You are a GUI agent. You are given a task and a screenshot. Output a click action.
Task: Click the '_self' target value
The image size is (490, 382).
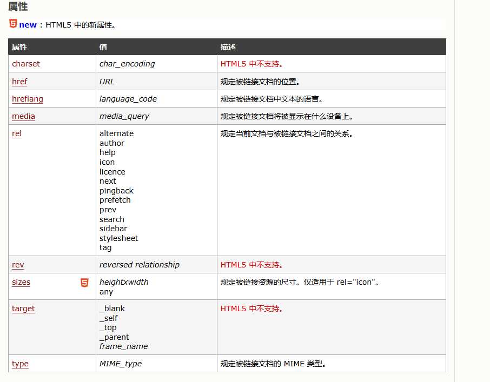point(108,318)
